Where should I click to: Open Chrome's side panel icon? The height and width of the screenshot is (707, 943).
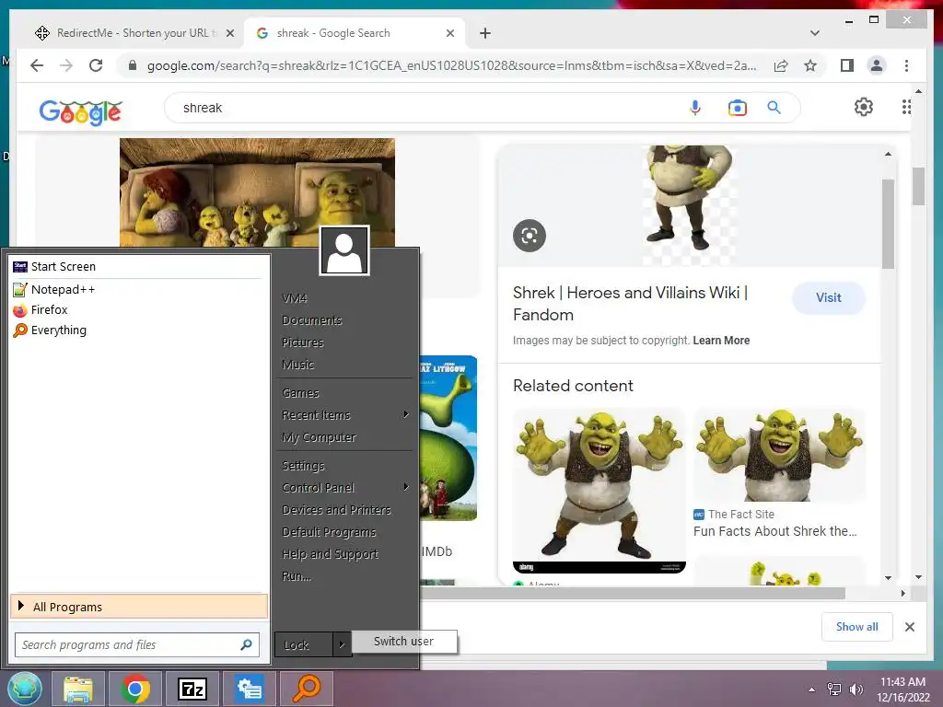click(x=847, y=65)
